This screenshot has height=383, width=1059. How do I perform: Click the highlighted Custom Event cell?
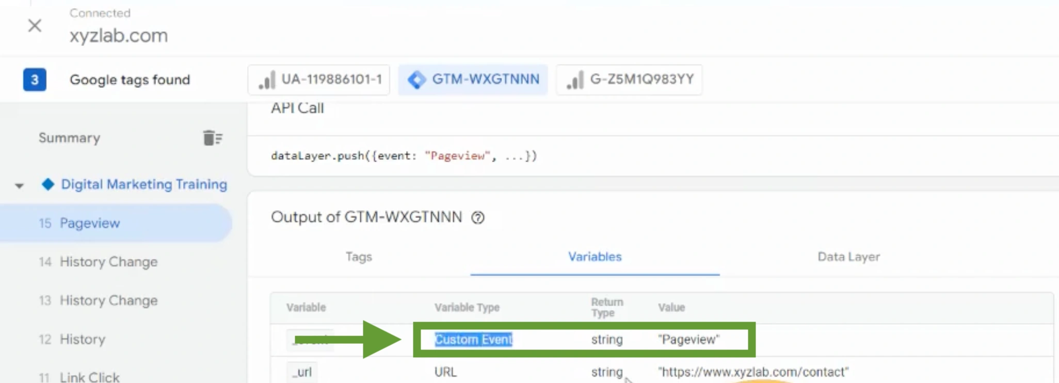(473, 339)
